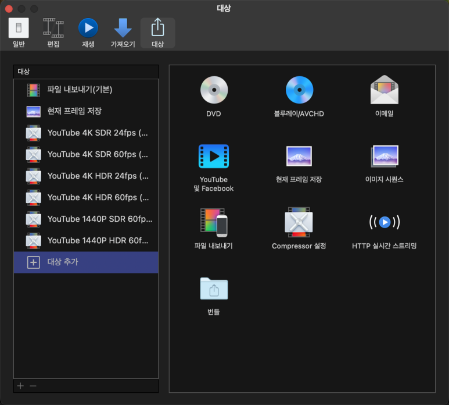449x405 pixels.
Task: Select 현재 프레임 저장 in the sidebar list
Action: pyautogui.click(x=86, y=111)
